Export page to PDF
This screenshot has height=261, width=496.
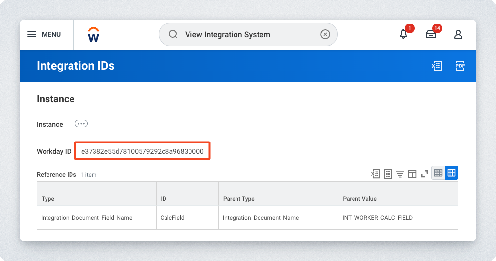tap(460, 66)
